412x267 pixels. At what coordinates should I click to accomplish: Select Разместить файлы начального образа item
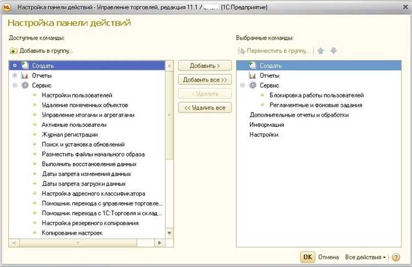[93, 154]
